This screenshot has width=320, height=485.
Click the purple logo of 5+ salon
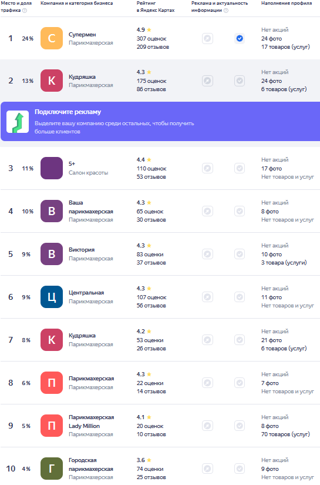click(x=52, y=168)
